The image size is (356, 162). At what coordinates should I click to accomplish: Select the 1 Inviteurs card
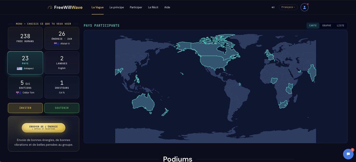62,87
